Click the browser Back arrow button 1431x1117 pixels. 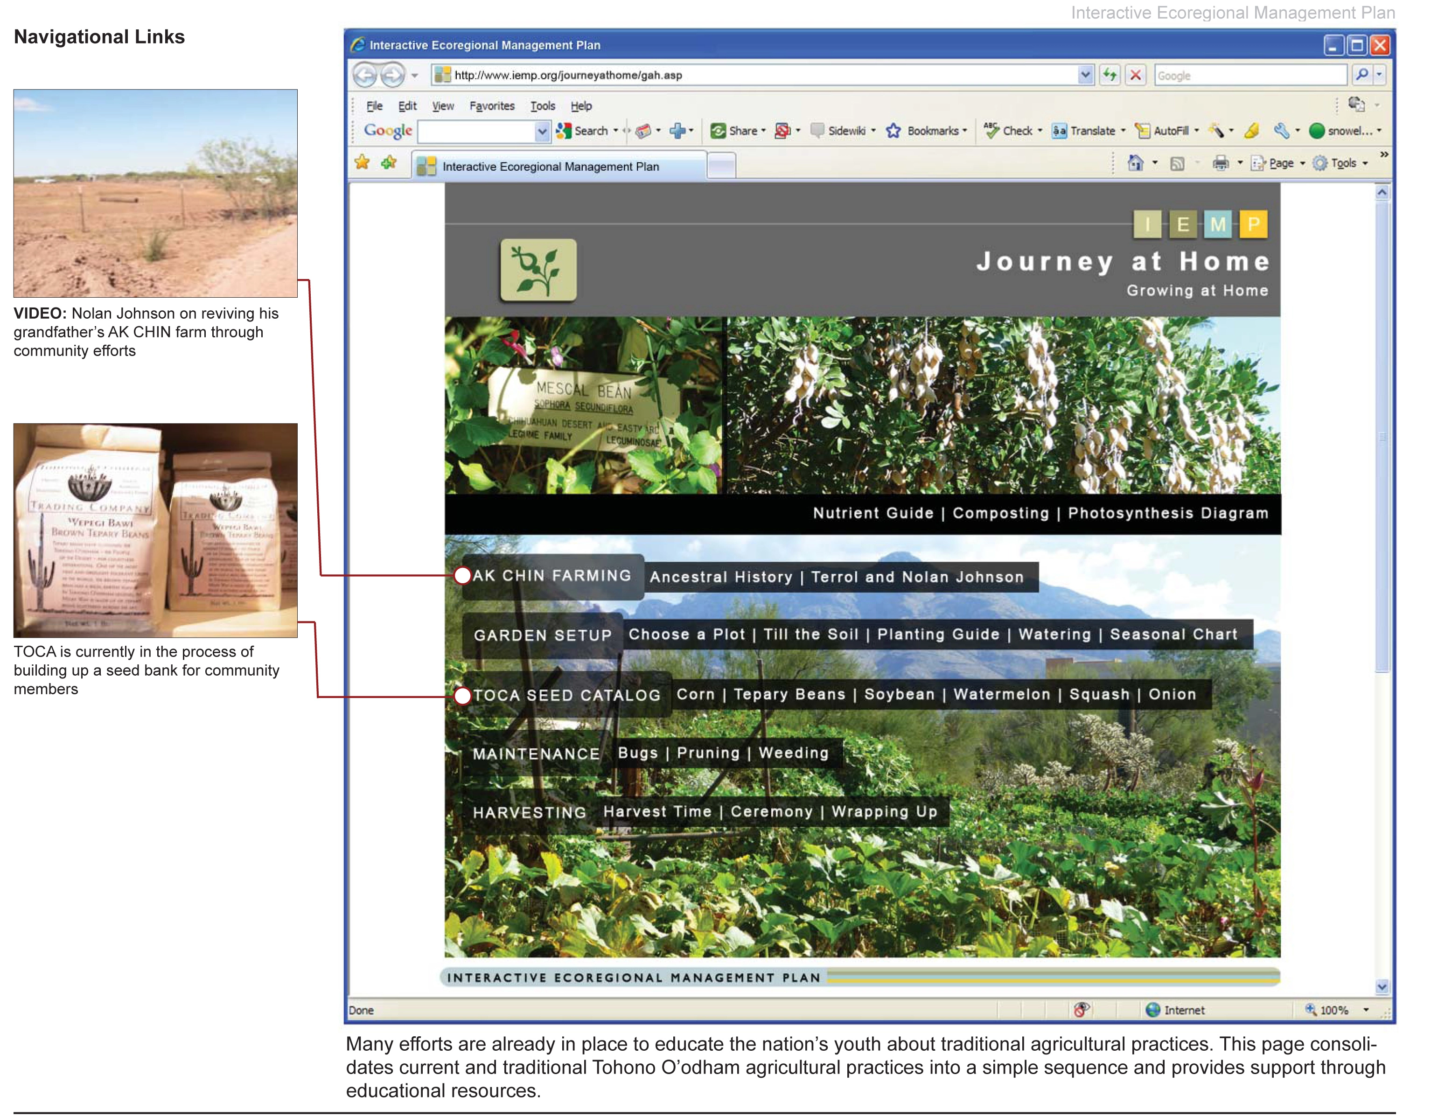(366, 75)
